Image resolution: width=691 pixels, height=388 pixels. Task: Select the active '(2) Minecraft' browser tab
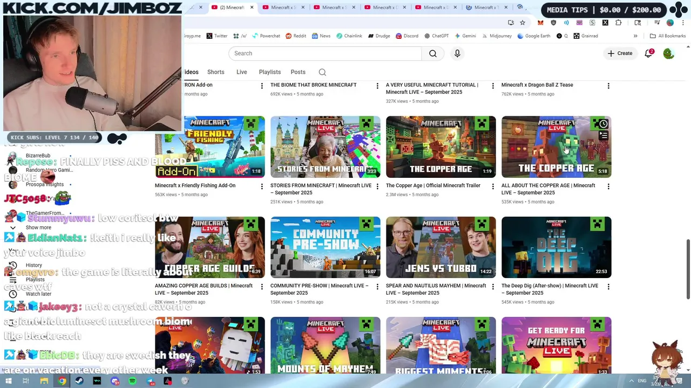[232, 8]
